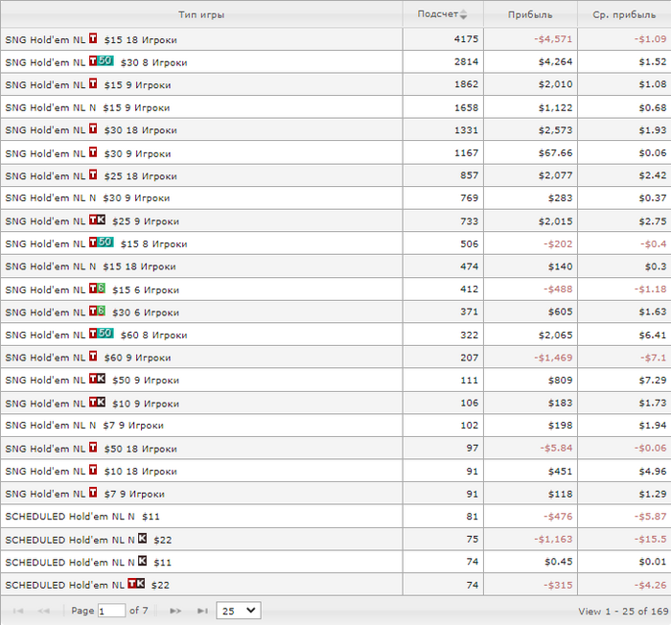Select the row SNG Hold'em NL N $15 9 Игроки
The width and height of the screenshot is (671, 625).
335,107
